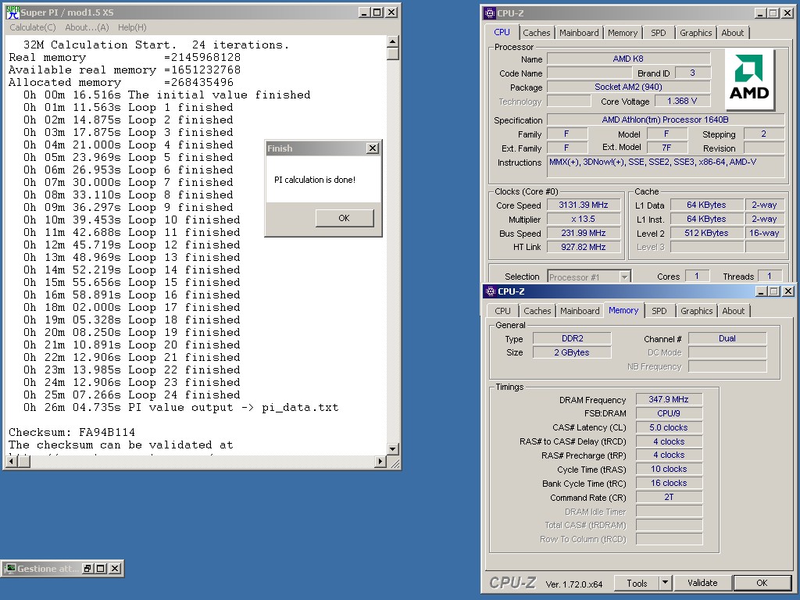The height and width of the screenshot is (600, 800).
Task: Expand the Tools dropdown arrow in CPU-Z
Action: [x=665, y=583]
